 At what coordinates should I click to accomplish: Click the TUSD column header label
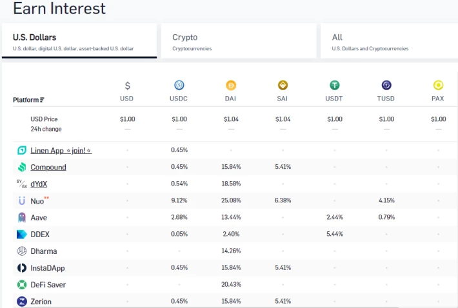[386, 99]
